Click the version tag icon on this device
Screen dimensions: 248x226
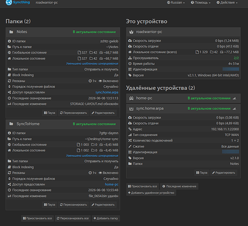point(130,75)
